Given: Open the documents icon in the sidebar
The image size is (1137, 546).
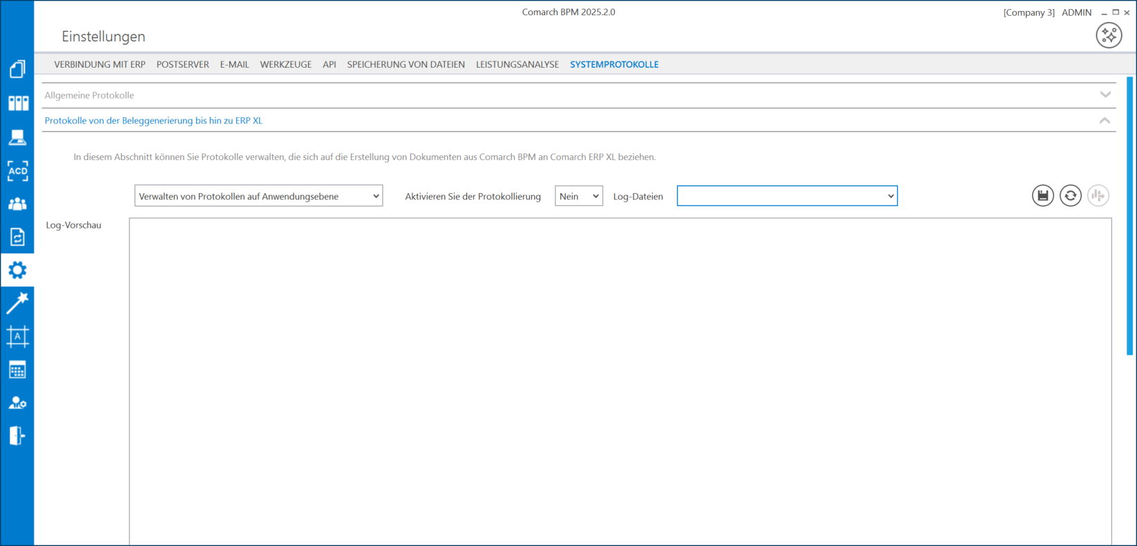Looking at the screenshot, I should [17, 69].
